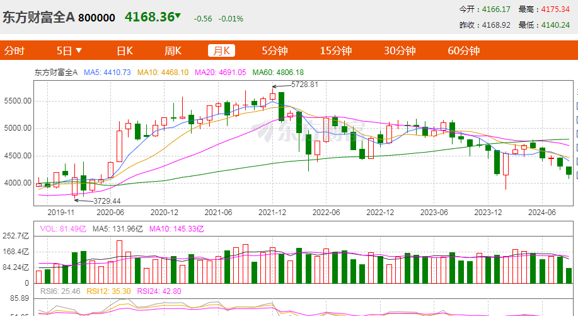Click the 2021-12 date label

[x=272, y=213]
